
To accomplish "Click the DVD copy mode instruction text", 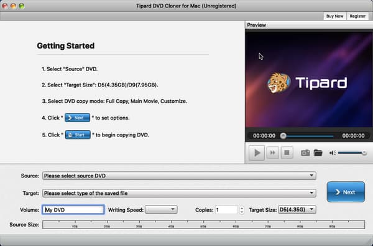I will click(114, 101).
